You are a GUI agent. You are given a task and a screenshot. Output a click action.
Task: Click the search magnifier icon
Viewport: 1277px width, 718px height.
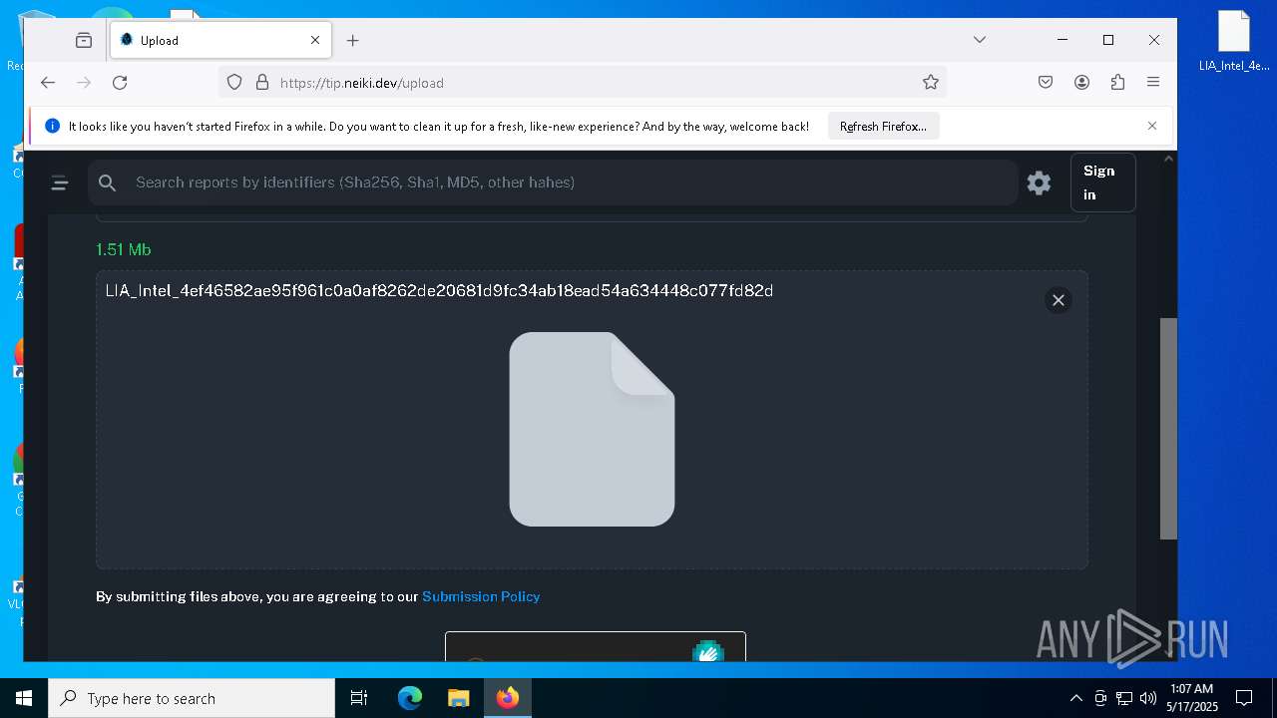click(x=108, y=182)
